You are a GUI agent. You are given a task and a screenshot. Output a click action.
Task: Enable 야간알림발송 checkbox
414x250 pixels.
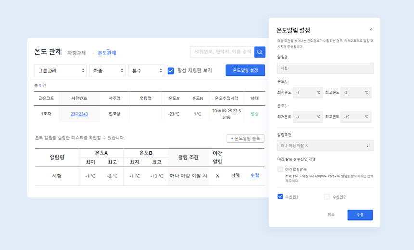point(280,169)
